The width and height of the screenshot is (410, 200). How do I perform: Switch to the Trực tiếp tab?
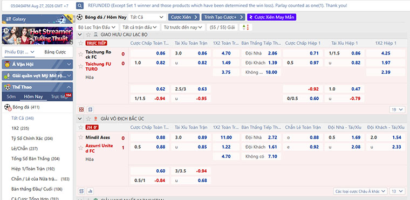(x=59, y=96)
